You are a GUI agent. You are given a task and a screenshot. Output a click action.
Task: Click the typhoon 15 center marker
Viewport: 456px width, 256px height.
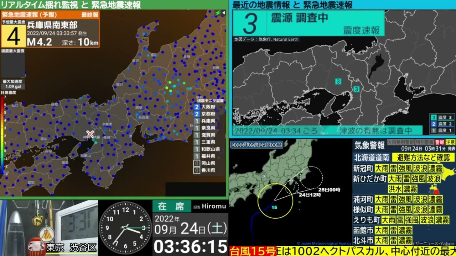point(274,207)
